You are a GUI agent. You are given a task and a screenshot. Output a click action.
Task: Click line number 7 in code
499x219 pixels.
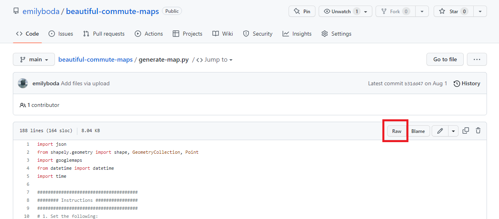click(28, 192)
